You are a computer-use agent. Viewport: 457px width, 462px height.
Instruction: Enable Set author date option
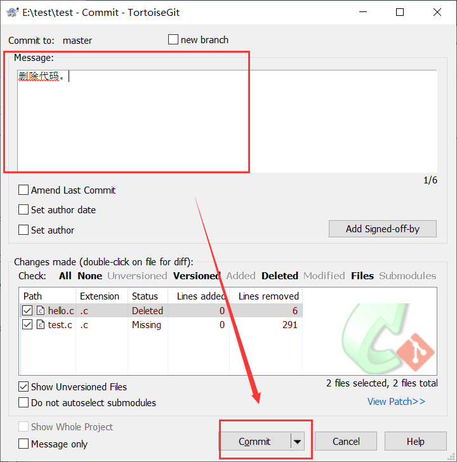[23, 210]
